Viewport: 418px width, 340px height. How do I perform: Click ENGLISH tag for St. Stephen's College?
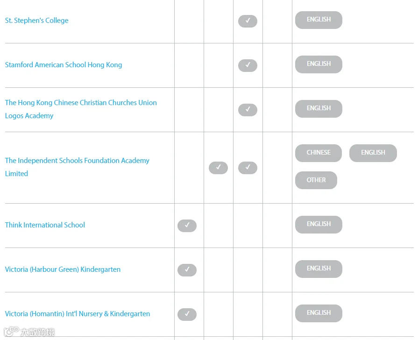tap(319, 20)
